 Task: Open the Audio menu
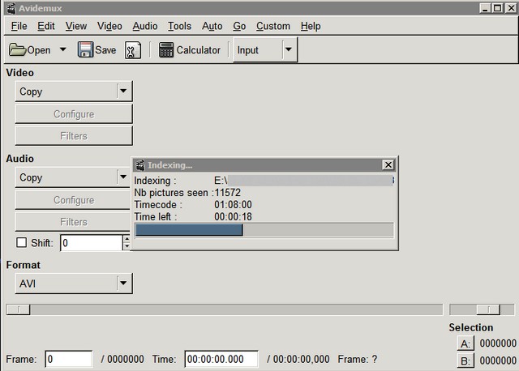pos(145,26)
